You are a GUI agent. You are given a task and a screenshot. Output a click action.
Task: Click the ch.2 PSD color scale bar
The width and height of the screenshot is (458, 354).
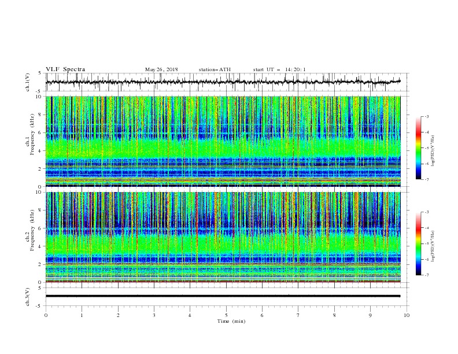pos(418,244)
